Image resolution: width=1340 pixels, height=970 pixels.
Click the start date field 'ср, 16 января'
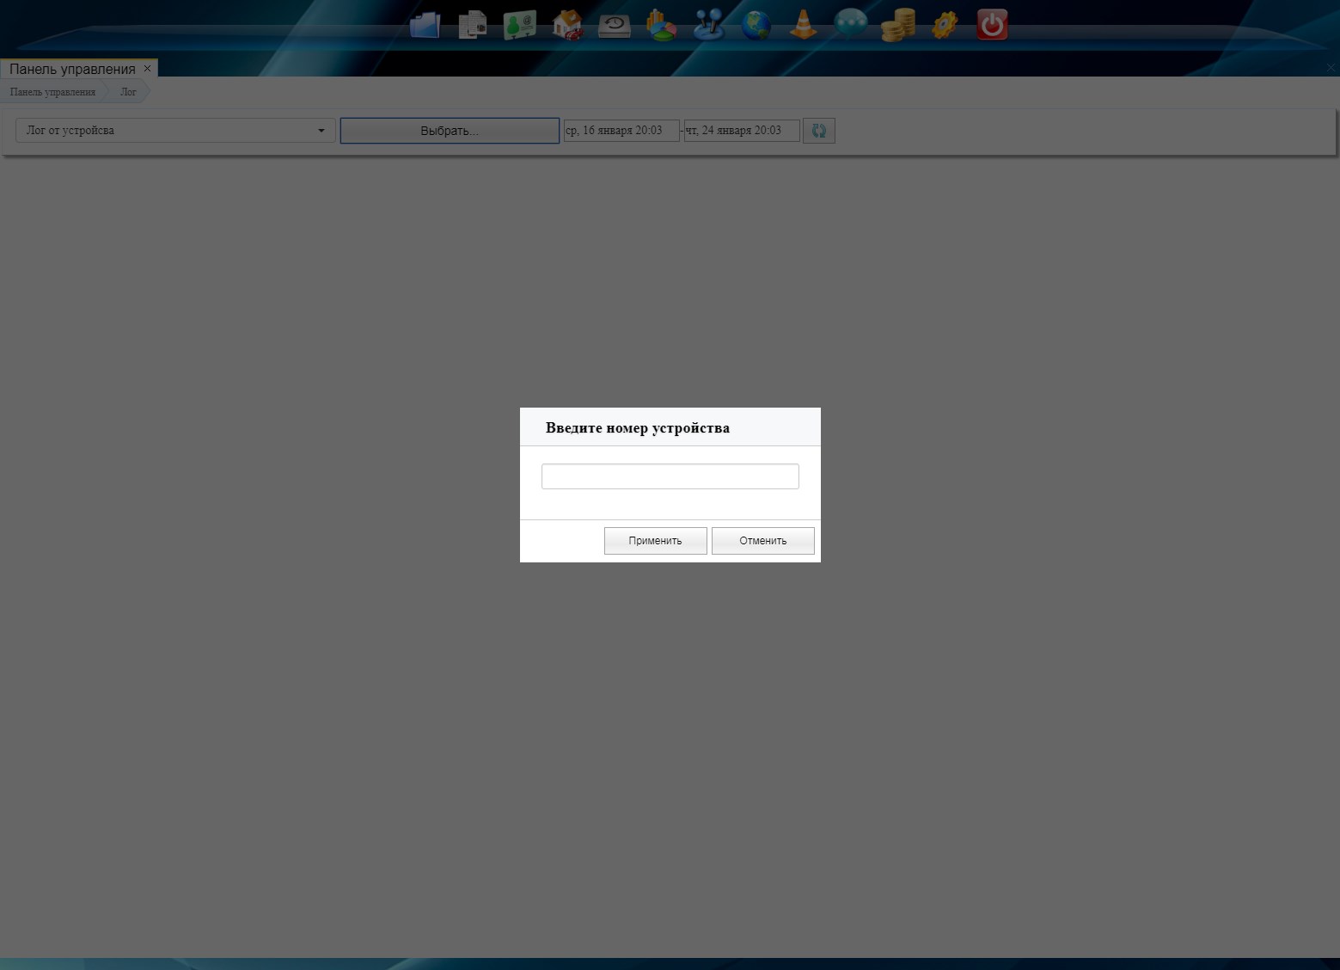tap(621, 131)
